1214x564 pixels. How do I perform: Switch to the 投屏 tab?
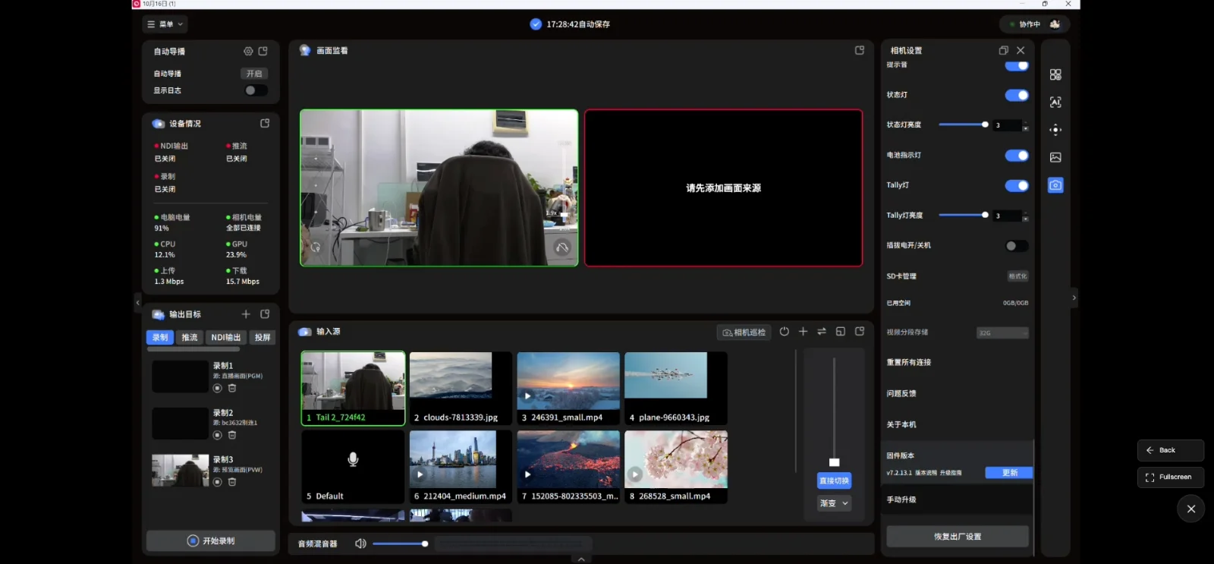point(263,337)
